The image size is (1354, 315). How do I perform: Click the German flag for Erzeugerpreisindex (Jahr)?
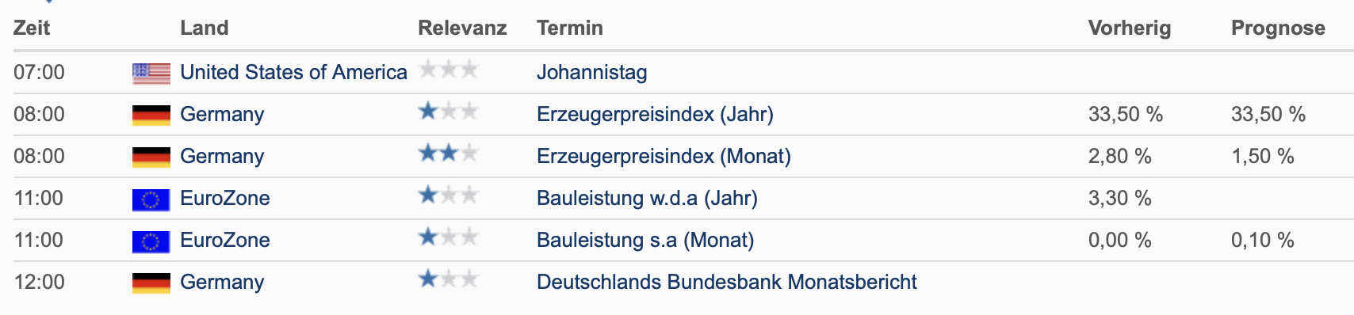pyautogui.click(x=151, y=116)
